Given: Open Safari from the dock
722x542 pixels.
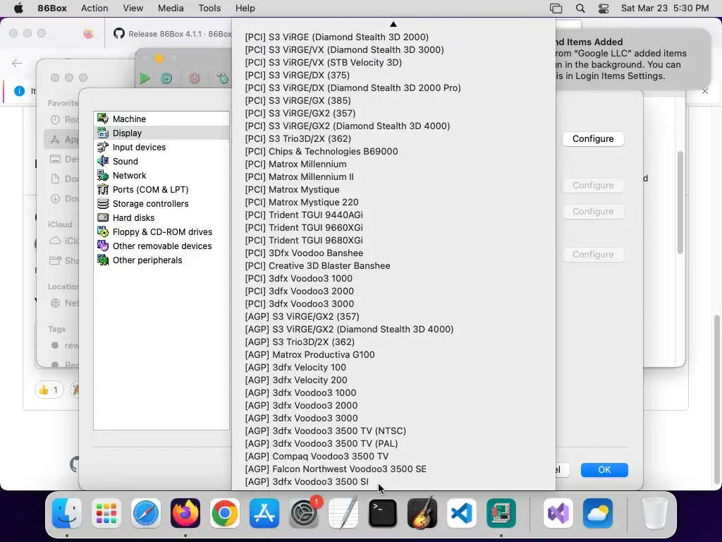Looking at the screenshot, I should (x=146, y=513).
